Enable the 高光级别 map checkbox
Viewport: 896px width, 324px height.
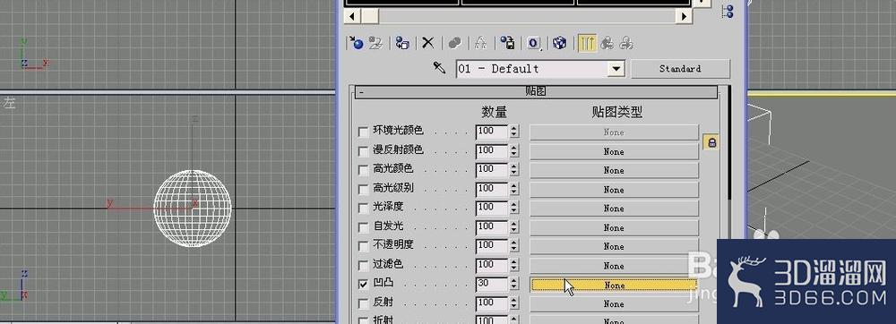point(363,189)
